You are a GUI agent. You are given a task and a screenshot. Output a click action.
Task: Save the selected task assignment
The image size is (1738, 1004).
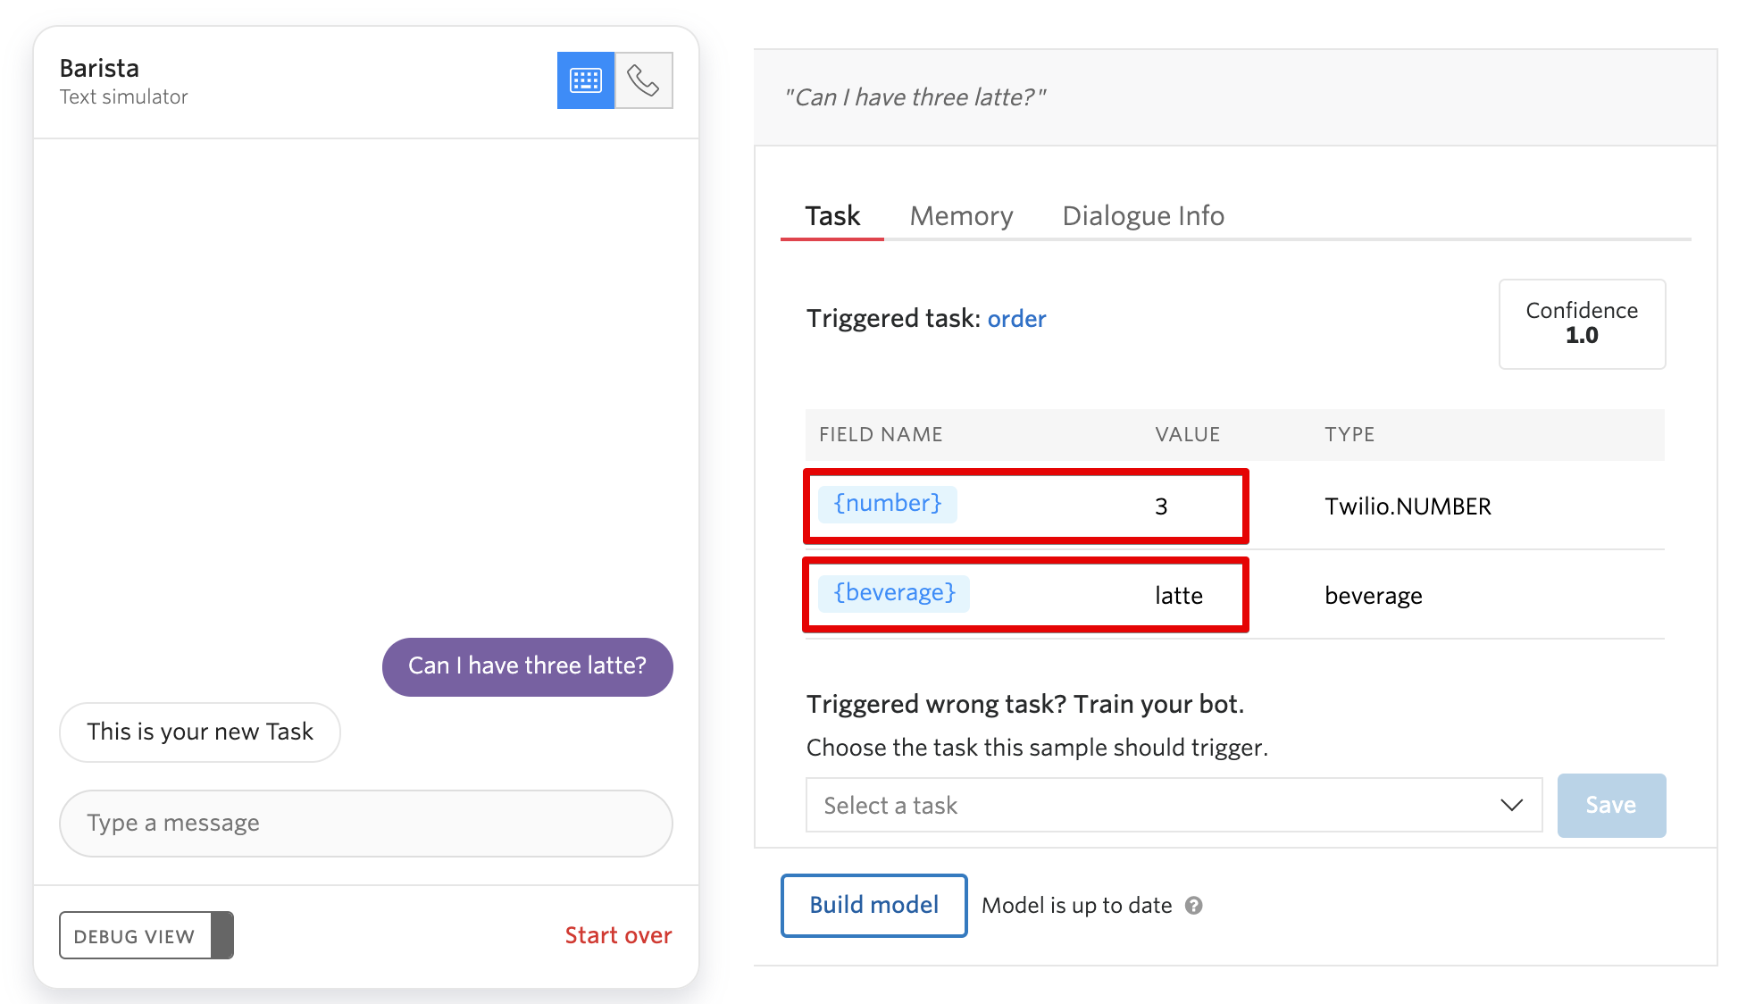point(1609,805)
